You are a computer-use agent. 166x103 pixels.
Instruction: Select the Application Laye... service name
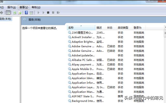[x=83, y=87]
